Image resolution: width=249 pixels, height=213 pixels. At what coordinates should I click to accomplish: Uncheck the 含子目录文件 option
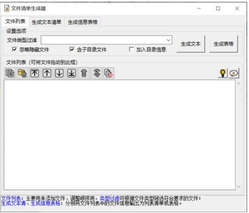pos(72,49)
